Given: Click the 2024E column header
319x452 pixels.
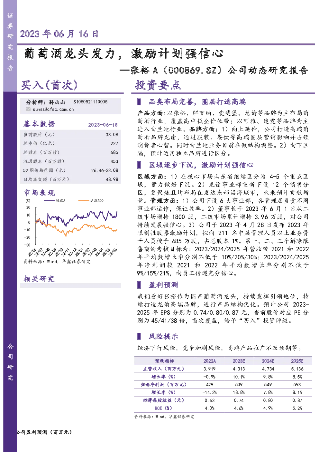Looking at the screenshot, I should pos(268,361).
